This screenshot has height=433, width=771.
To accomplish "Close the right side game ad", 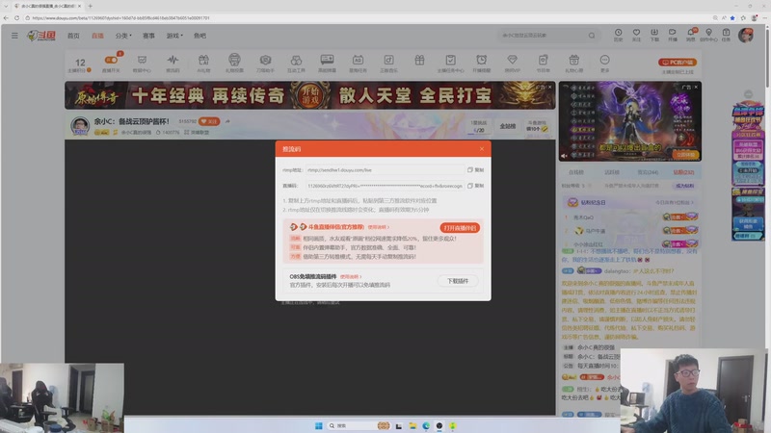I will coord(696,87).
